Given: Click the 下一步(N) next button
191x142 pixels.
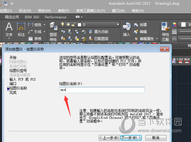Looking at the screenshot, I should [x=131, y=138].
